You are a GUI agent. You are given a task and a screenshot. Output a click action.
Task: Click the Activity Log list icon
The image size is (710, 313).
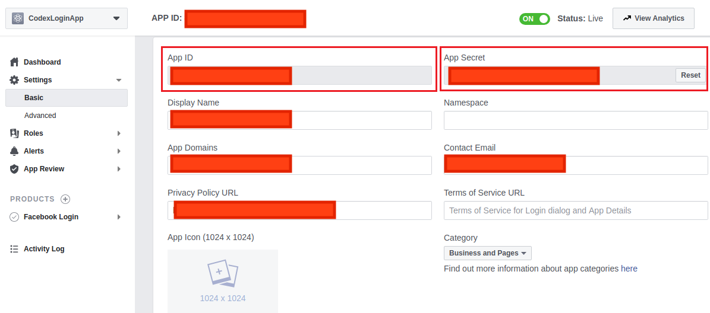pos(14,249)
